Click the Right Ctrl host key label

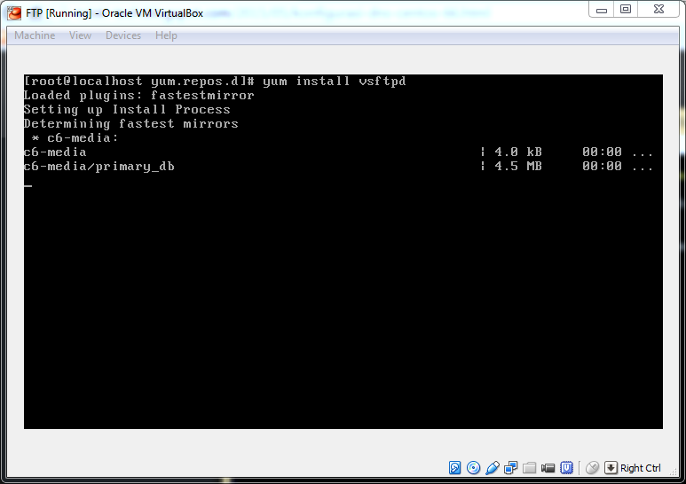[x=641, y=468]
